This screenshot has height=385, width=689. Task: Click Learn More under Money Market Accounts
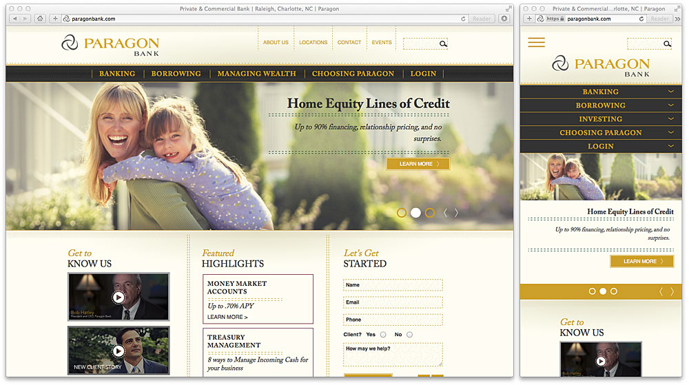tap(227, 317)
